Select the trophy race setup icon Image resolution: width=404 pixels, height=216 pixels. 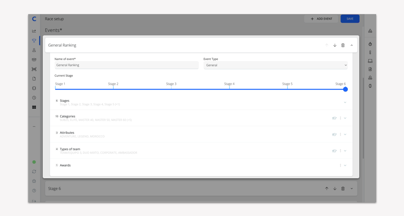tap(34, 40)
